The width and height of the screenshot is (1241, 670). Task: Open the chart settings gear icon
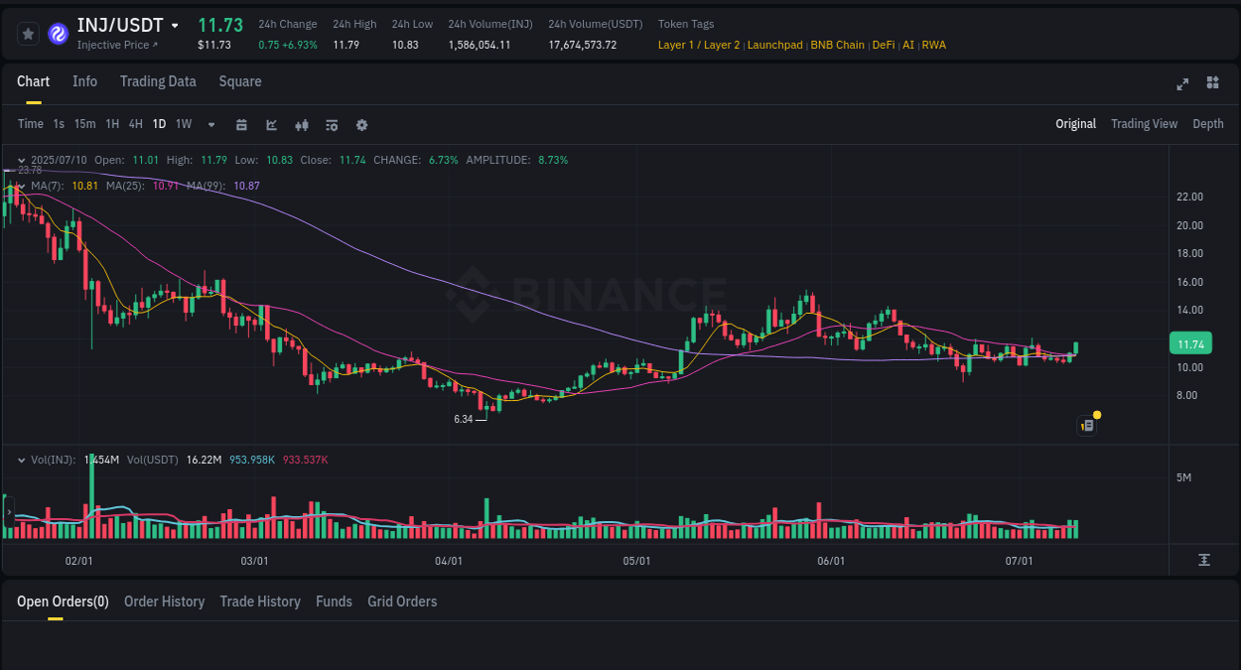(361, 124)
